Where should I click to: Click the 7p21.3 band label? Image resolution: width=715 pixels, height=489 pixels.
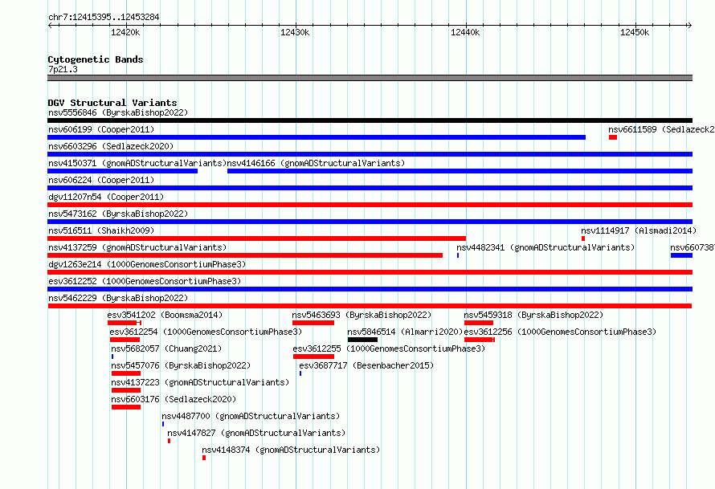63,69
